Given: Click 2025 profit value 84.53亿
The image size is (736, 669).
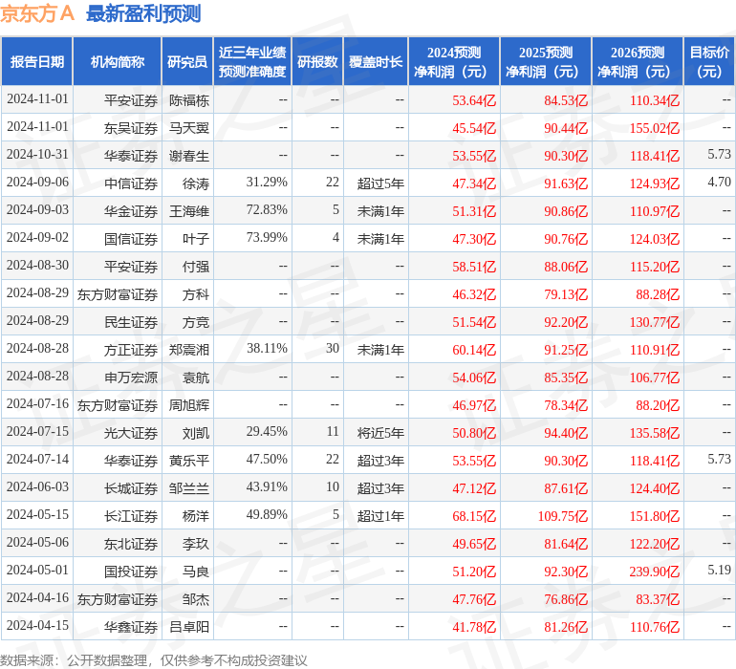Looking at the screenshot, I should point(566,100).
